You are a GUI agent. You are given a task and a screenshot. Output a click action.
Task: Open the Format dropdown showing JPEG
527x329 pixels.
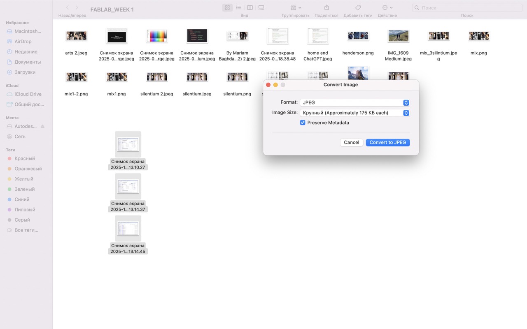tap(354, 103)
